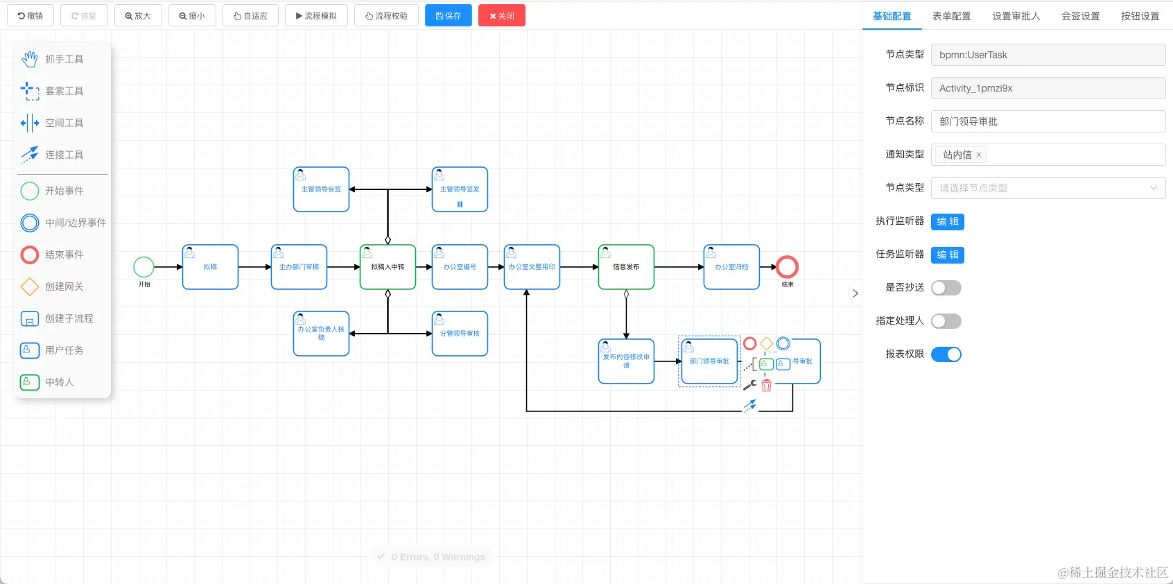Screen dimensions: 1173x584
Task: Pick 创建子流程 subprocess in palette
Action: coord(57,318)
